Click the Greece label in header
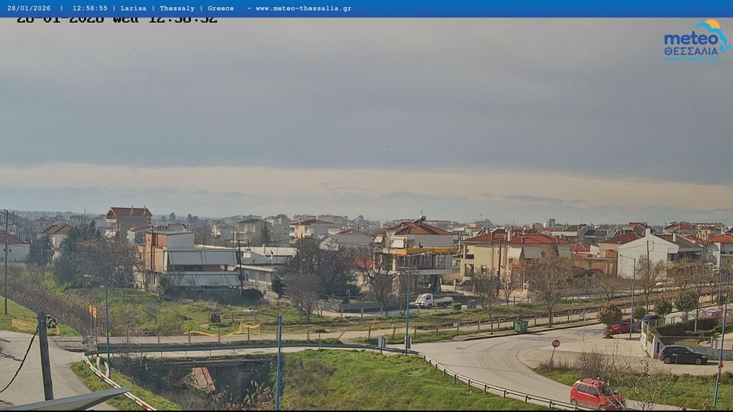This screenshot has height=412, width=733. click(x=221, y=8)
